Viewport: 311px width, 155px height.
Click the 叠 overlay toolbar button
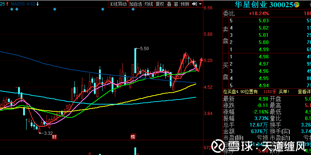tap(169, 4)
